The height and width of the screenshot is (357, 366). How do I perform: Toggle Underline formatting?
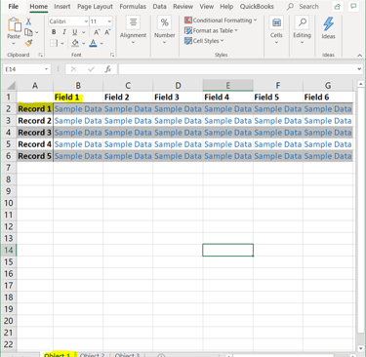tap(75, 32)
